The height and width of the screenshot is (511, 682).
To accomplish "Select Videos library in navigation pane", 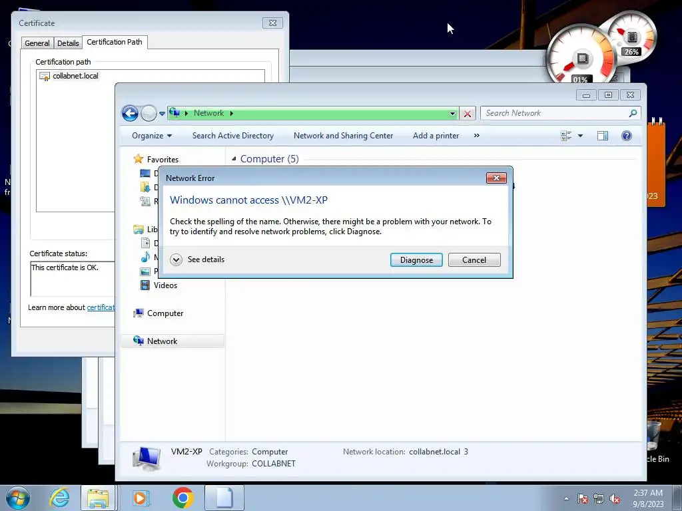I will click(165, 285).
